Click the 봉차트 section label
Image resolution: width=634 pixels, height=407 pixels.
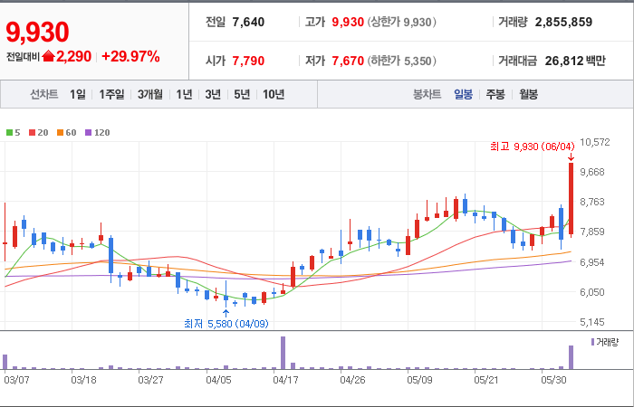coord(427,94)
